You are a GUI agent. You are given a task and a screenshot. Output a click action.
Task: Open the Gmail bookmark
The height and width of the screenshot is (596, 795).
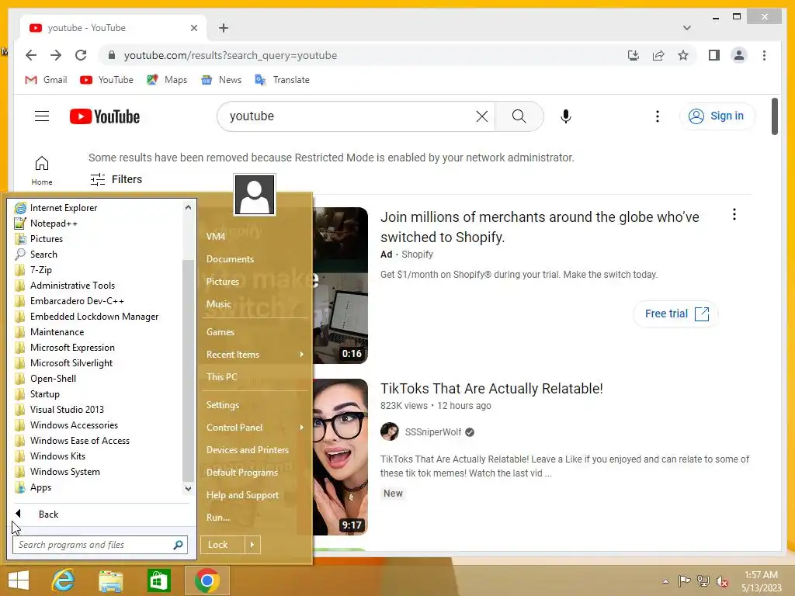click(46, 80)
